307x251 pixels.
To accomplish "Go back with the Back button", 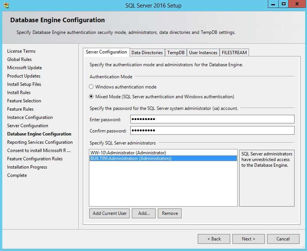I will point(214,239).
